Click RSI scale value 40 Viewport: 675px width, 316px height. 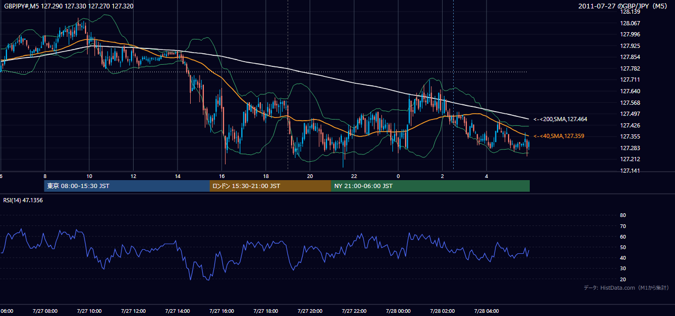click(x=623, y=258)
